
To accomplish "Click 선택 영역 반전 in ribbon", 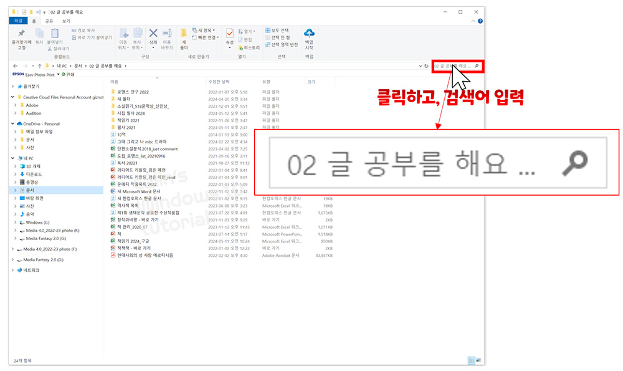I will click(x=282, y=44).
